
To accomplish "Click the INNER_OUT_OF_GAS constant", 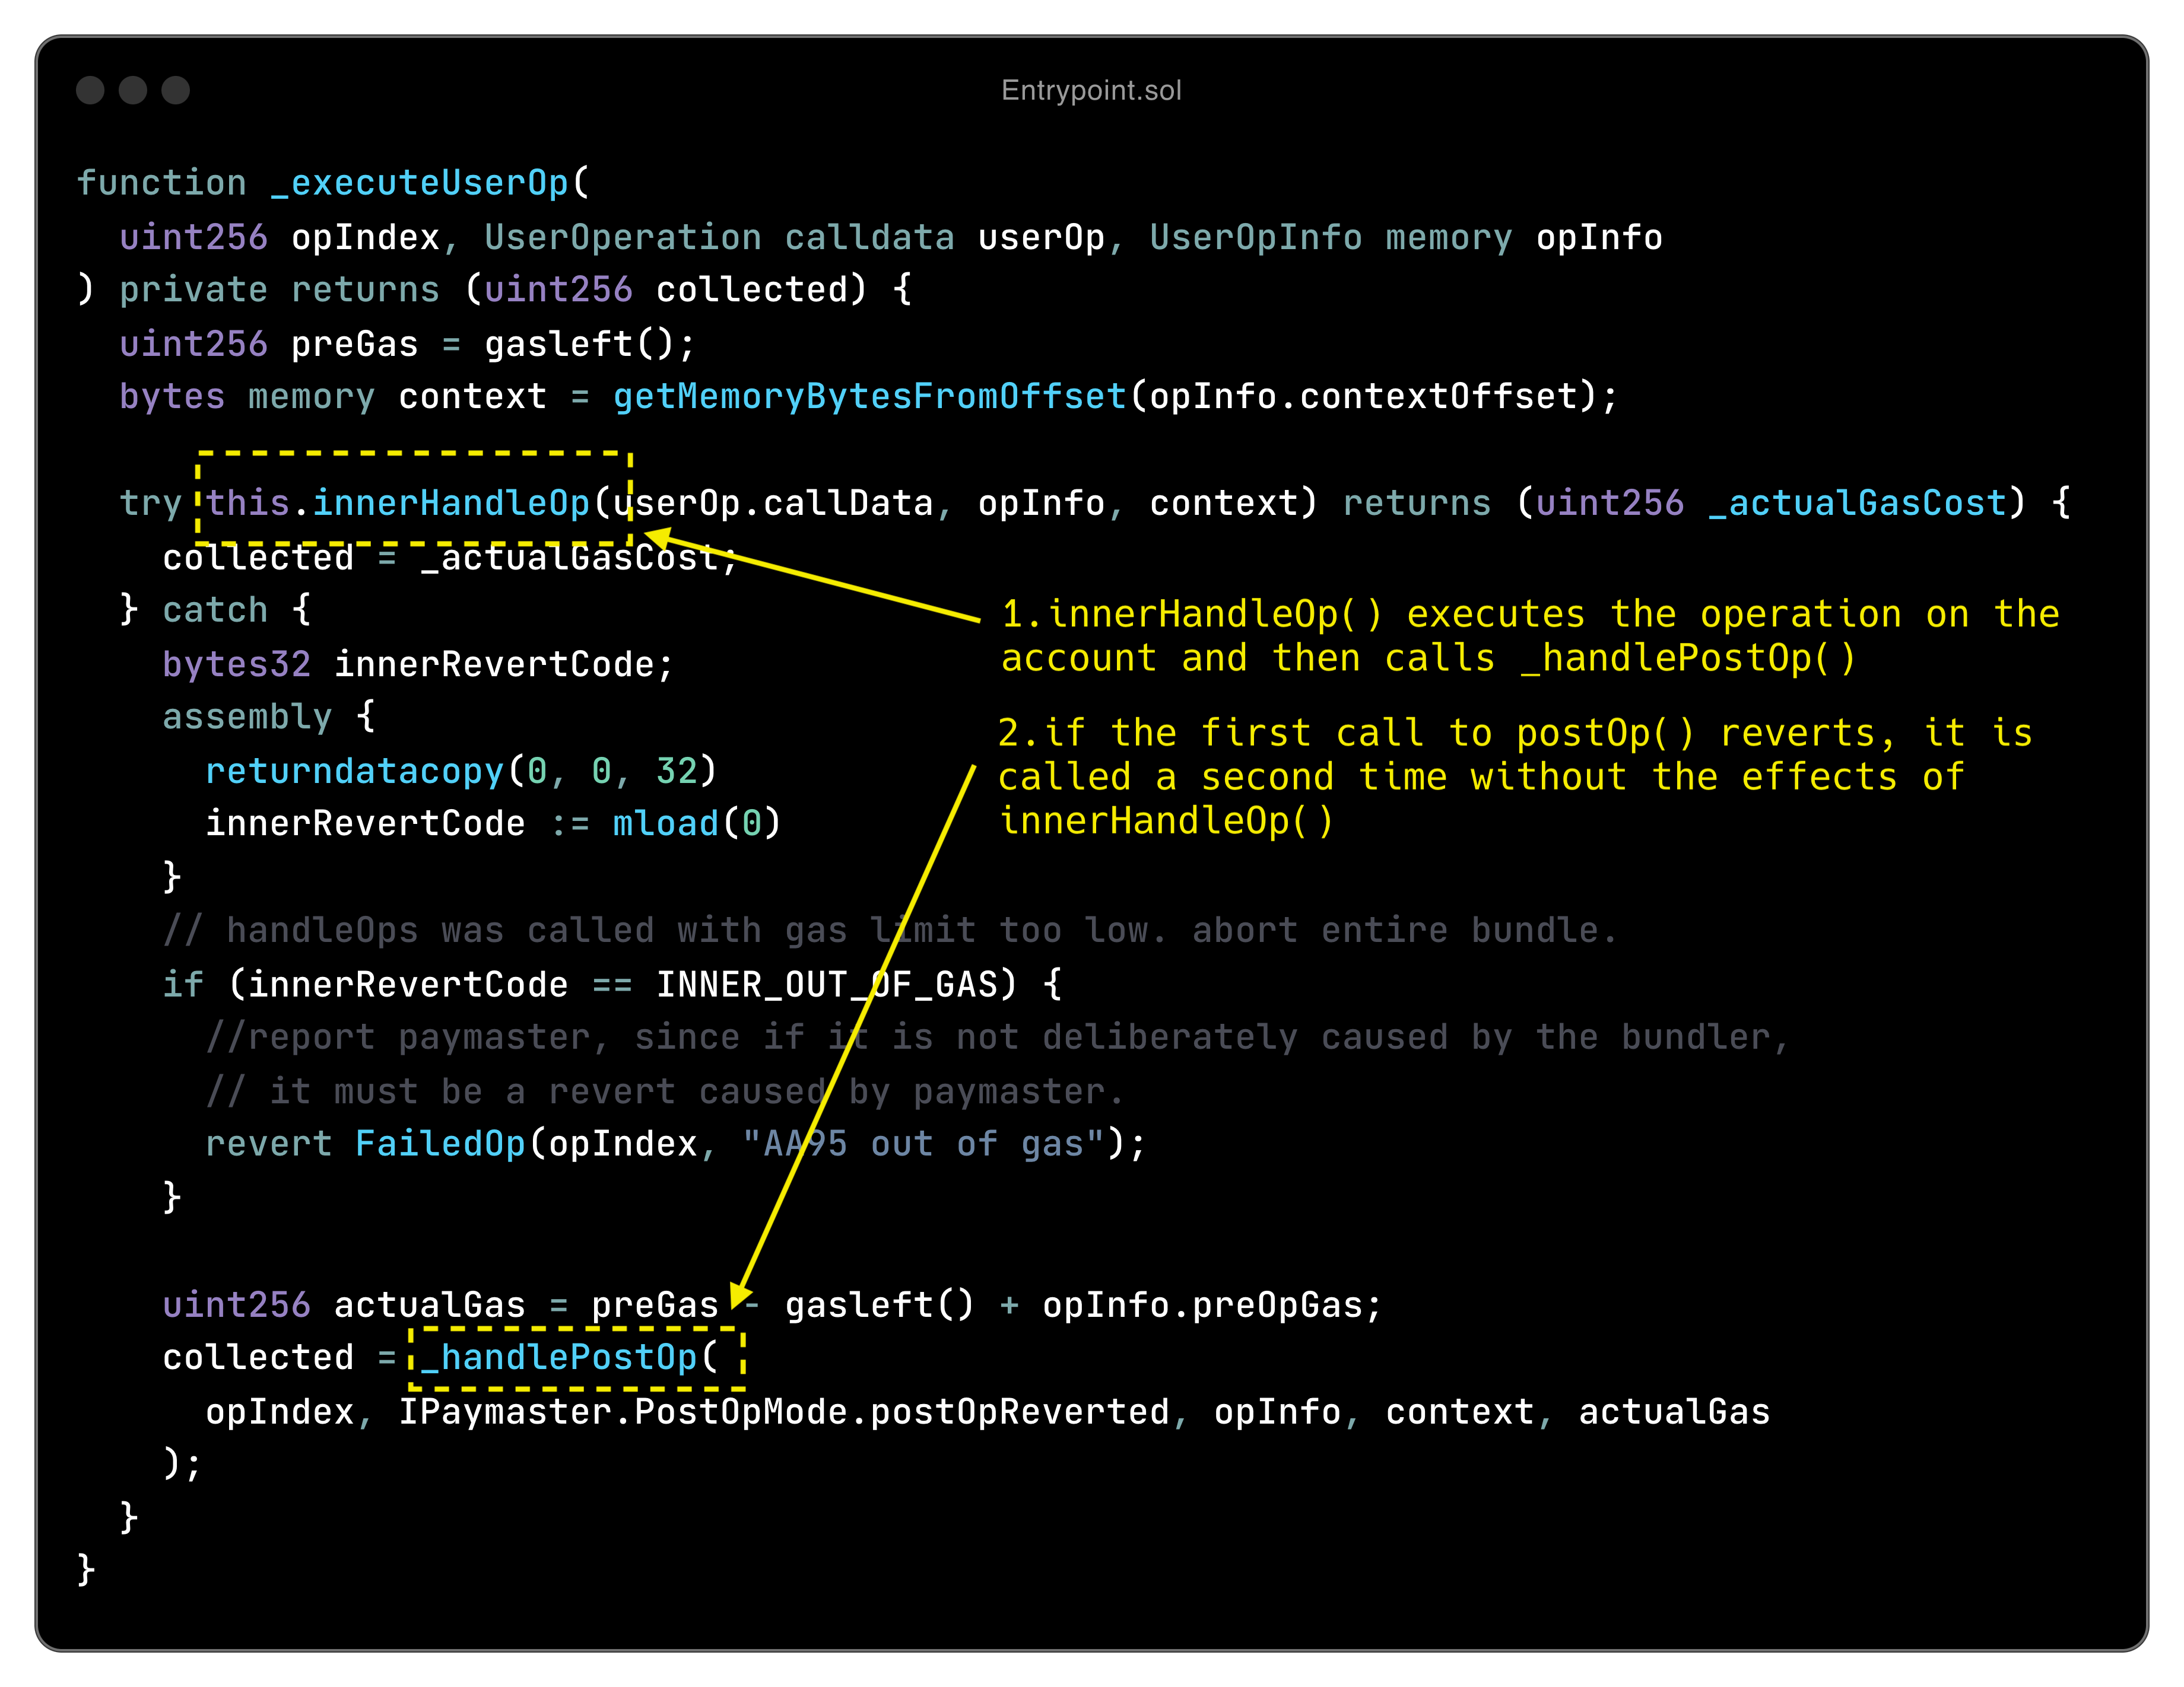I will 826,985.
